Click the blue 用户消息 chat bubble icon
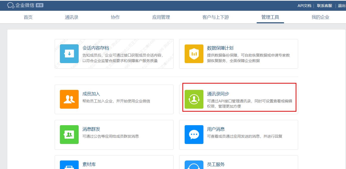Image resolution: width=346 pixels, height=169 pixels. click(x=194, y=134)
